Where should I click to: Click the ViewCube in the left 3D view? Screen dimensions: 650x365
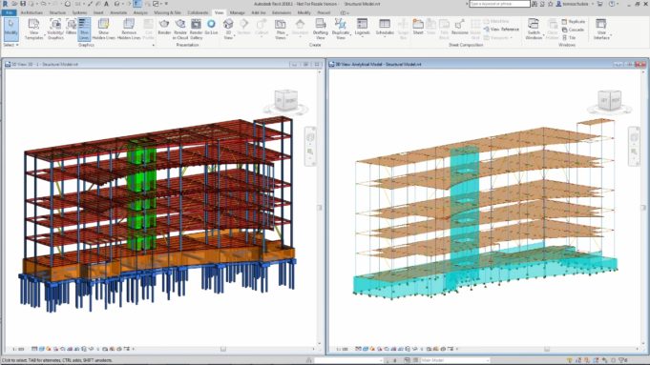pyautogui.click(x=286, y=100)
